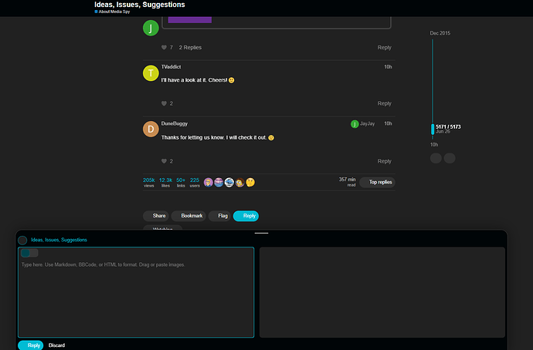The height and width of the screenshot is (350, 533).
Task: Like TVaddict's post with the heart icon
Action: (x=164, y=103)
